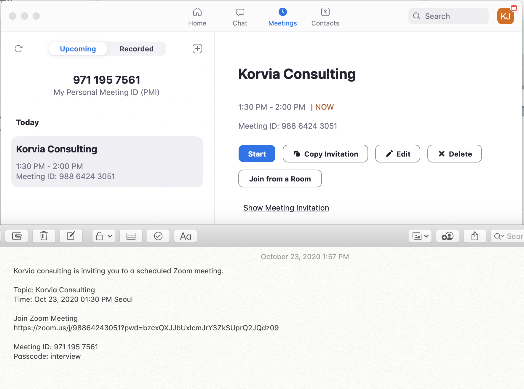Image resolution: width=524 pixels, height=389 pixels.
Task: Select Korvia Consulting meeting in the list
Action: pos(107,162)
